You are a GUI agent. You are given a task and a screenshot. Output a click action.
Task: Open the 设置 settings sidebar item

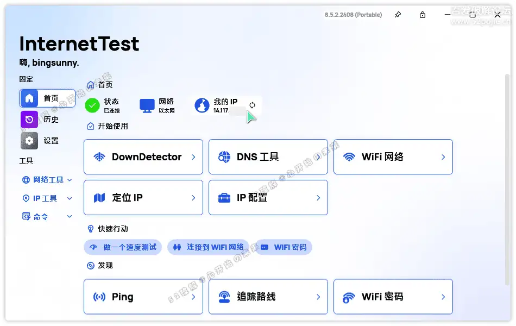tap(47, 141)
